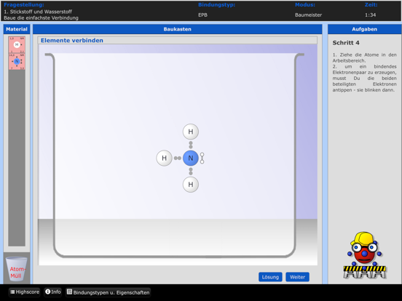The image size is (402, 301).
Task: Select the hydrogen atom tile in Material
Action: 17,44
